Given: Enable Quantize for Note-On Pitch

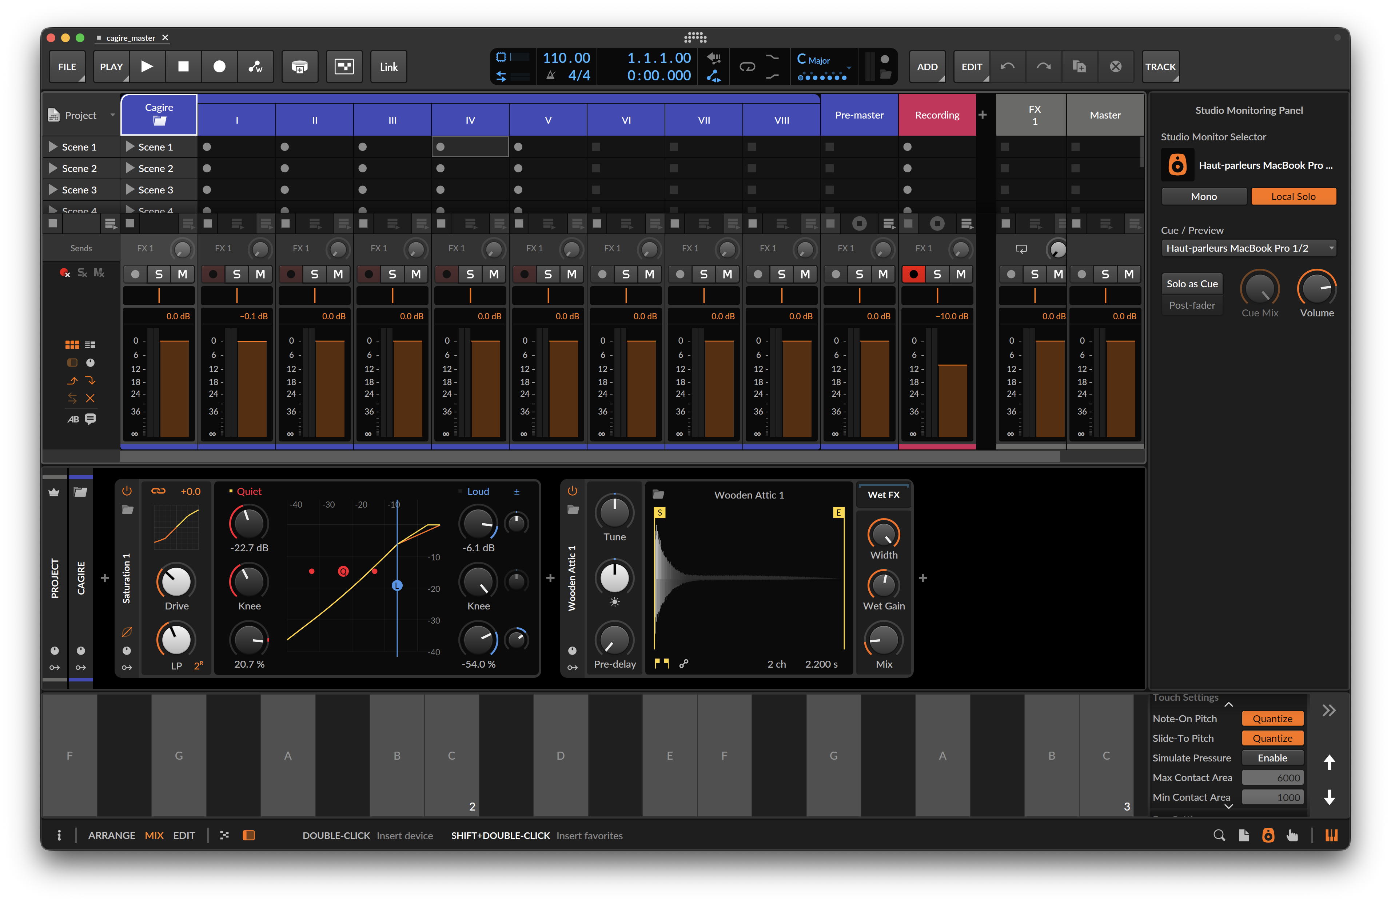Looking at the screenshot, I should pyautogui.click(x=1272, y=718).
